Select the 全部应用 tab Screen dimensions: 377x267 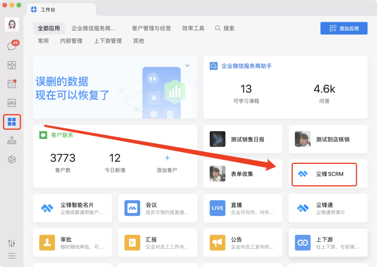(x=49, y=28)
